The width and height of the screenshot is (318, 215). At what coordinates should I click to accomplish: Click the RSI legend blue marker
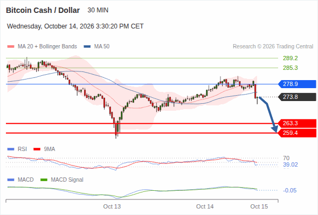(x=11, y=149)
